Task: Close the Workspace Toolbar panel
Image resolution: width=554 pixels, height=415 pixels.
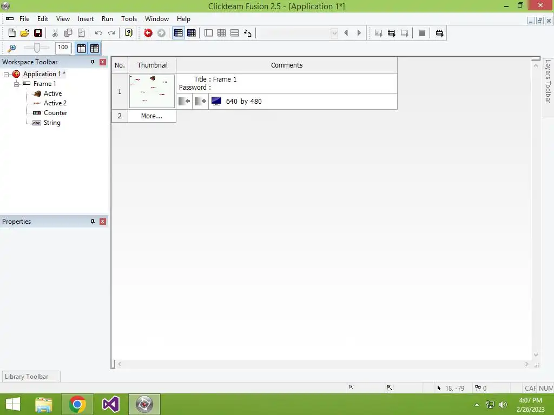Action: (x=103, y=62)
